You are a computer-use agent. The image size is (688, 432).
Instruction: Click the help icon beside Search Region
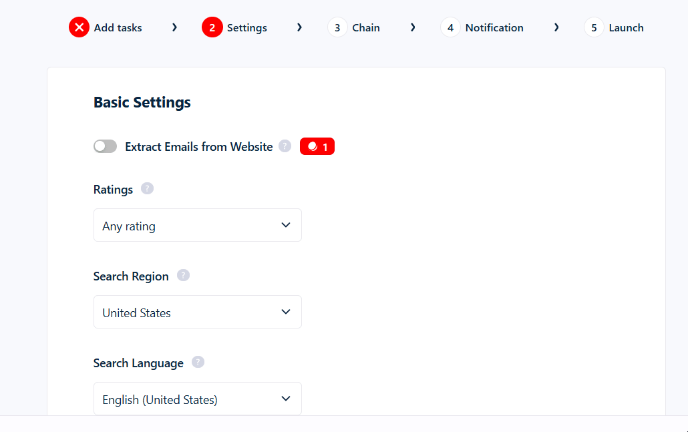(183, 276)
